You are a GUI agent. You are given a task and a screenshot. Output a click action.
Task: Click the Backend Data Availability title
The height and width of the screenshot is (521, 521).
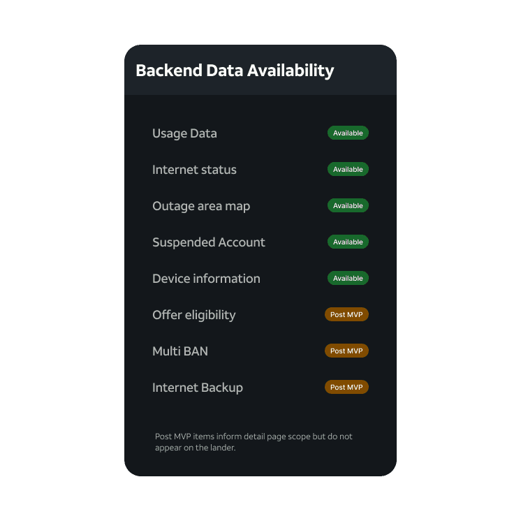(235, 71)
